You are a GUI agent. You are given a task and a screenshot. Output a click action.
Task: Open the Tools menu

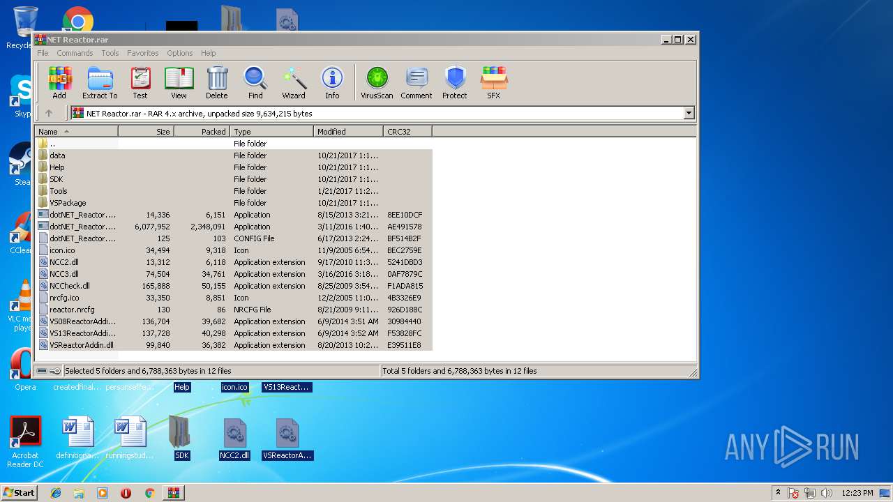click(110, 53)
